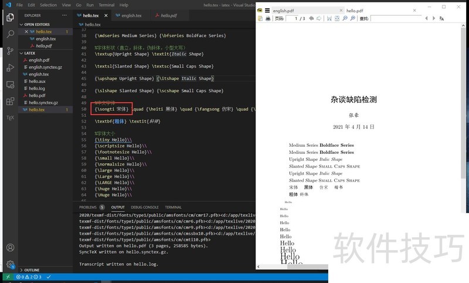The width and height of the screenshot is (469, 283).
Task: Open the Search view in activity bar
Action: click(10, 34)
